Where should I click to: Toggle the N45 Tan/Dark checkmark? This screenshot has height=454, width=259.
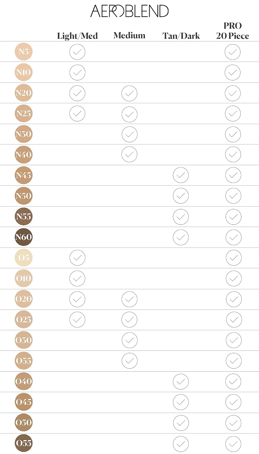pyautogui.click(x=181, y=175)
